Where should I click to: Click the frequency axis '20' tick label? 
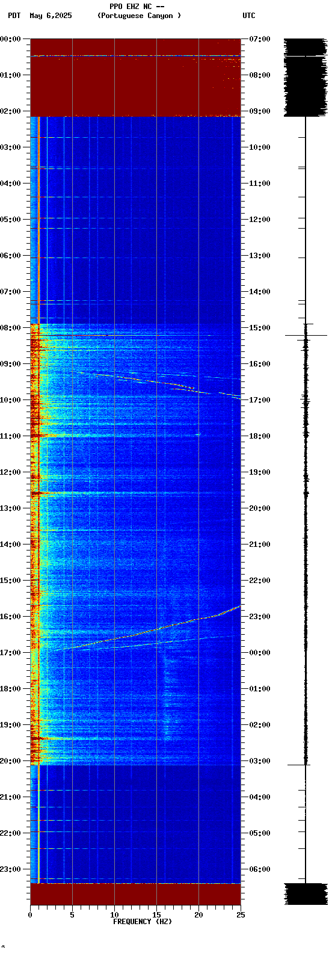coord(198,915)
